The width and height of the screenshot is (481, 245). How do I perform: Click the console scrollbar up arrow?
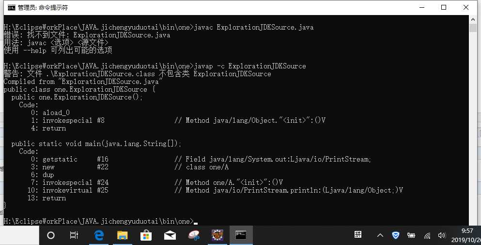click(473, 19)
